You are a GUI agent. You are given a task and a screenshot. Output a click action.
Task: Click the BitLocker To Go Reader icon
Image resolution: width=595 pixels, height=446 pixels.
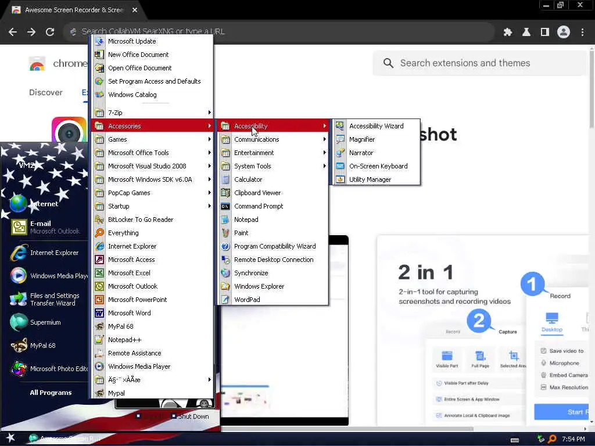coord(99,219)
